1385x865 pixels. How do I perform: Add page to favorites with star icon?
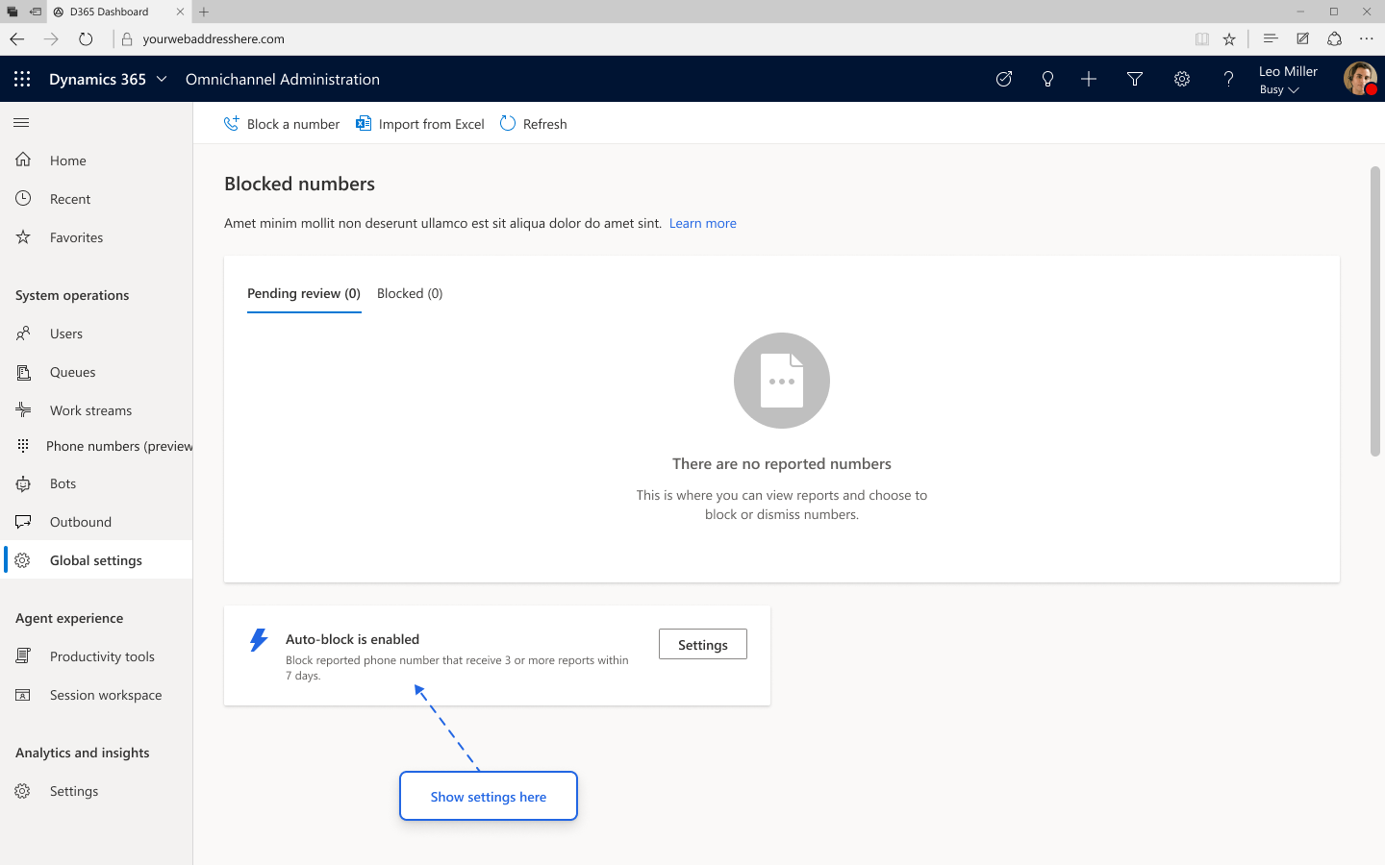point(1229,39)
